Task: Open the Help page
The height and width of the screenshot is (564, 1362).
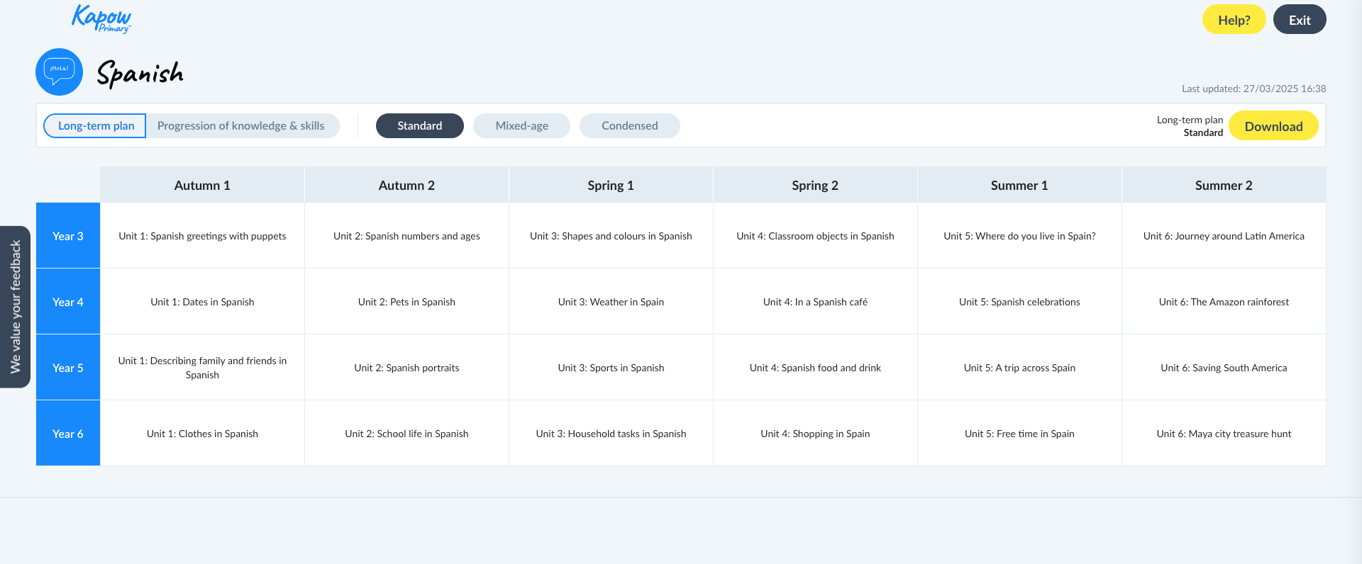Action: (1234, 20)
